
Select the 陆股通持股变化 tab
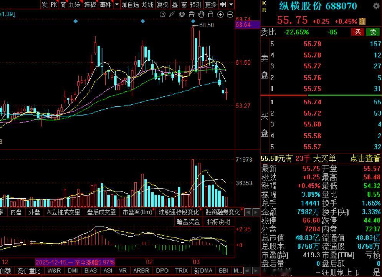(179, 212)
